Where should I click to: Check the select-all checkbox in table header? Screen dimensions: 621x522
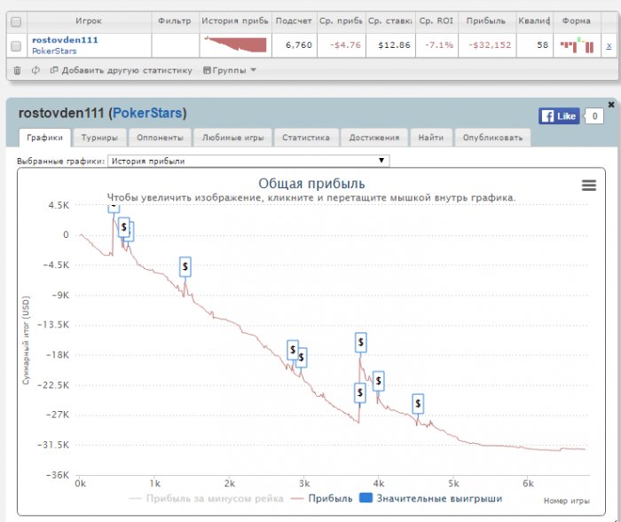15,20
